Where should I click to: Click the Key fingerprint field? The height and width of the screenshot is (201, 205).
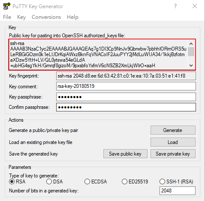(126, 76)
